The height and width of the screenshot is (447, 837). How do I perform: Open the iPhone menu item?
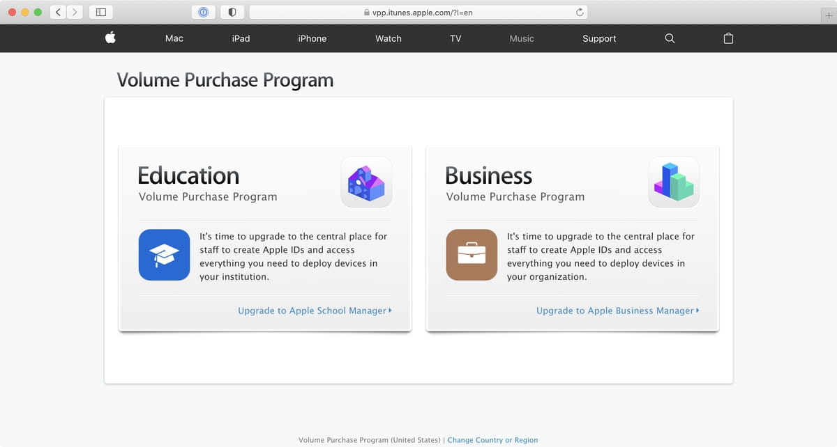click(312, 38)
